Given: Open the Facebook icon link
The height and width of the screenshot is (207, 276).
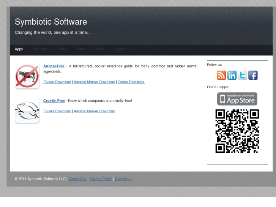Looking at the screenshot, I should coord(253,75).
